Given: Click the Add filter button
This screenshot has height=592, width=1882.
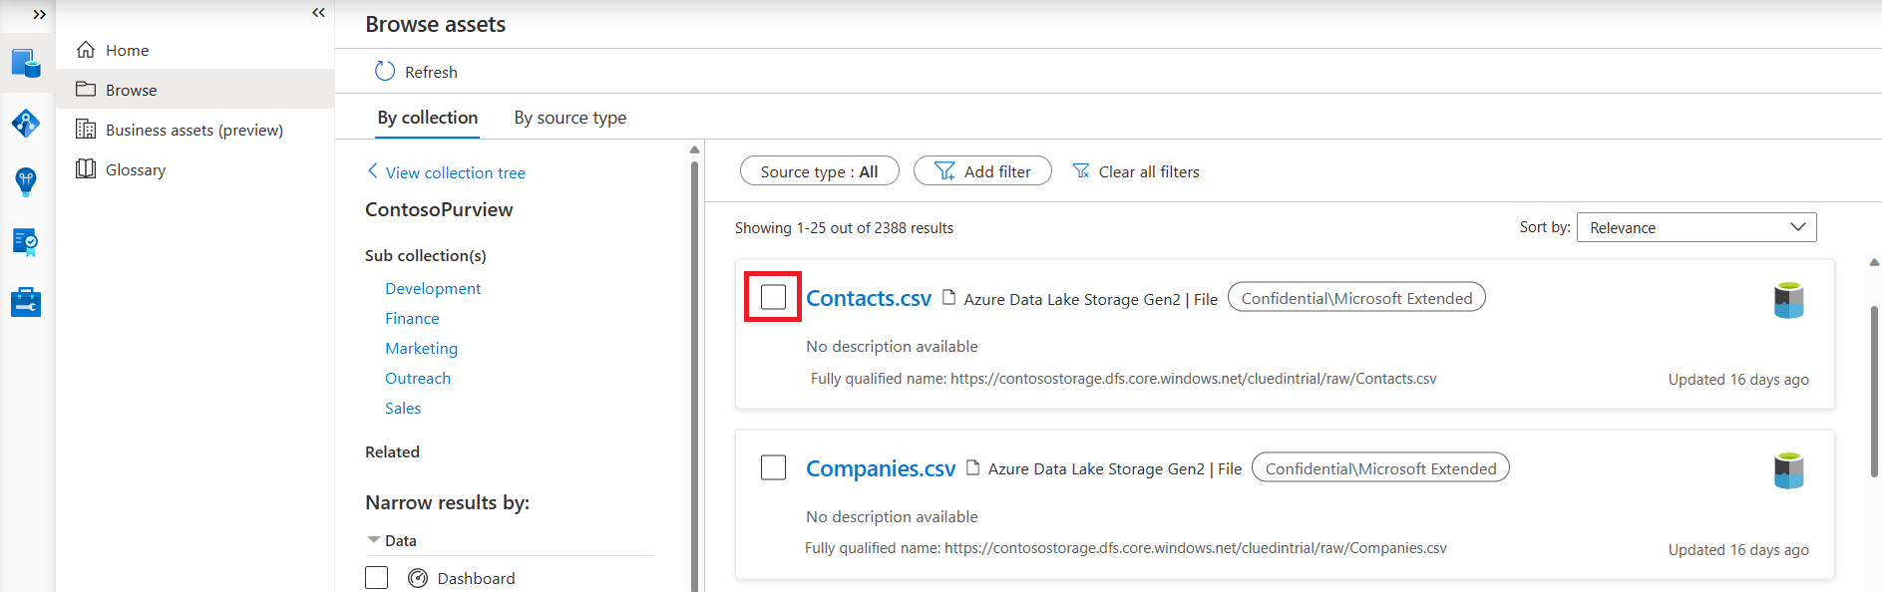Looking at the screenshot, I should coord(982,171).
